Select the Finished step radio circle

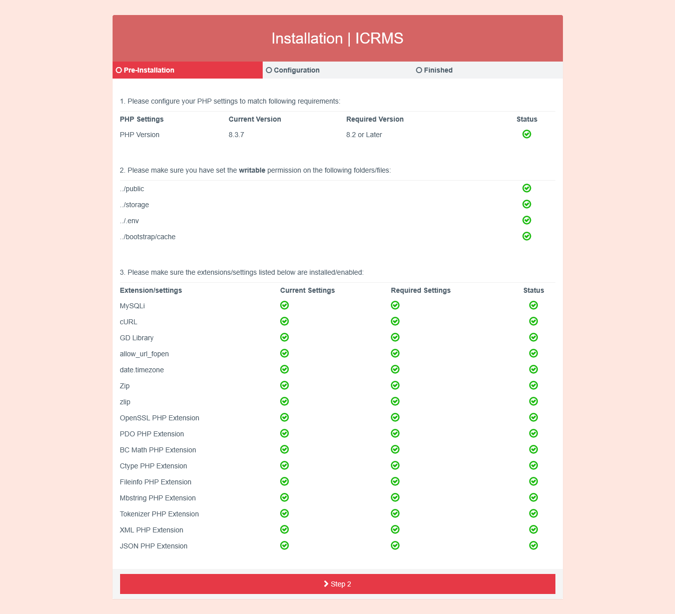419,70
